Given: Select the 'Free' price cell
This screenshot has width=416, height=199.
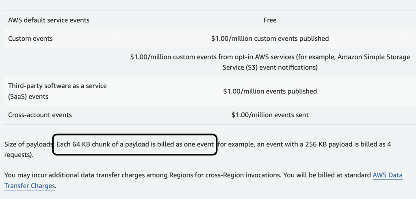Looking at the screenshot, I should point(270,20).
